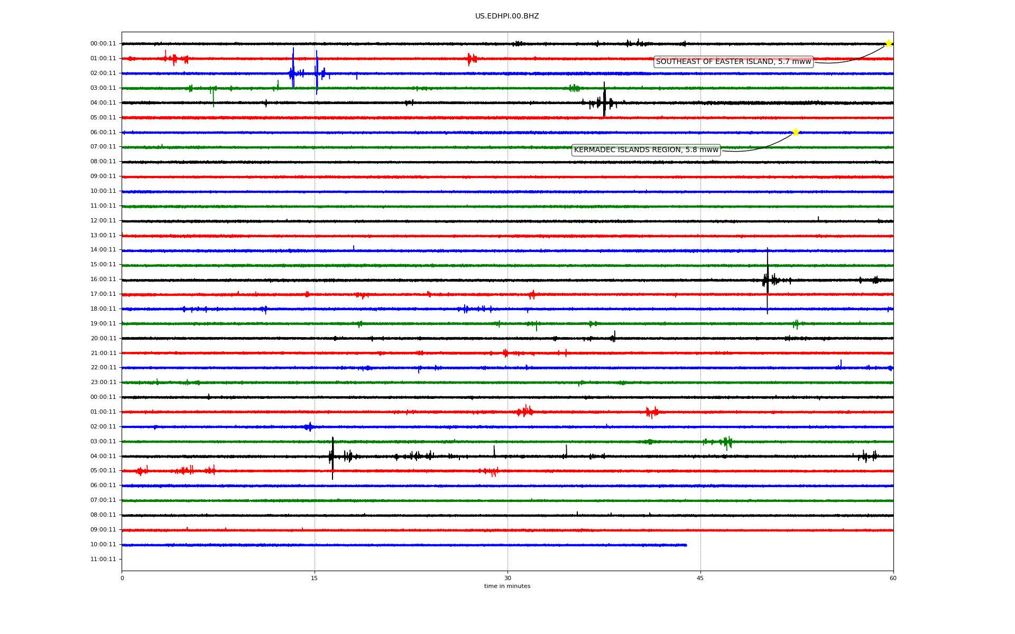Click the empty 11:00:11 label at the bottom
Viewport: 1015px width, 634px height.
(103, 560)
